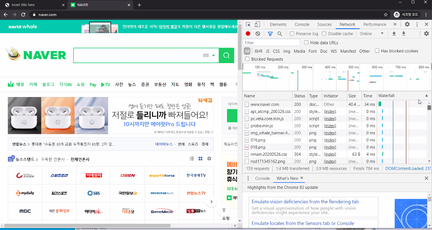Switch newsstand to list view
The image size is (432, 230).
coord(192,159)
